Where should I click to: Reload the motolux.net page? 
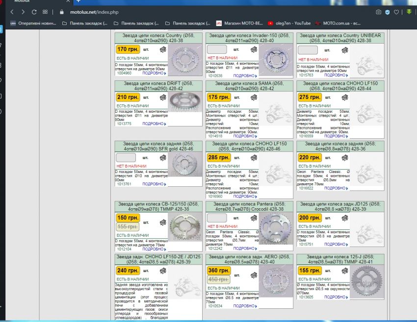pos(34,12)
